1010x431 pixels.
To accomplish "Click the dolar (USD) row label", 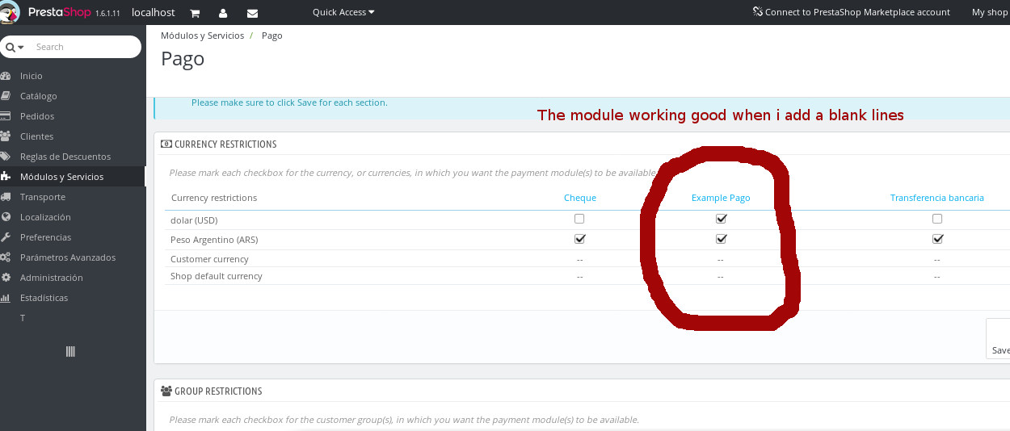I will coord(194,220).
